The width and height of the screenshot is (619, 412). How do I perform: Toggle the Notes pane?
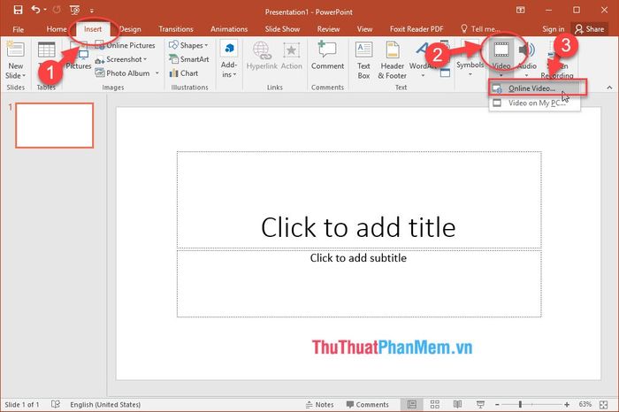tap(320, 405)
